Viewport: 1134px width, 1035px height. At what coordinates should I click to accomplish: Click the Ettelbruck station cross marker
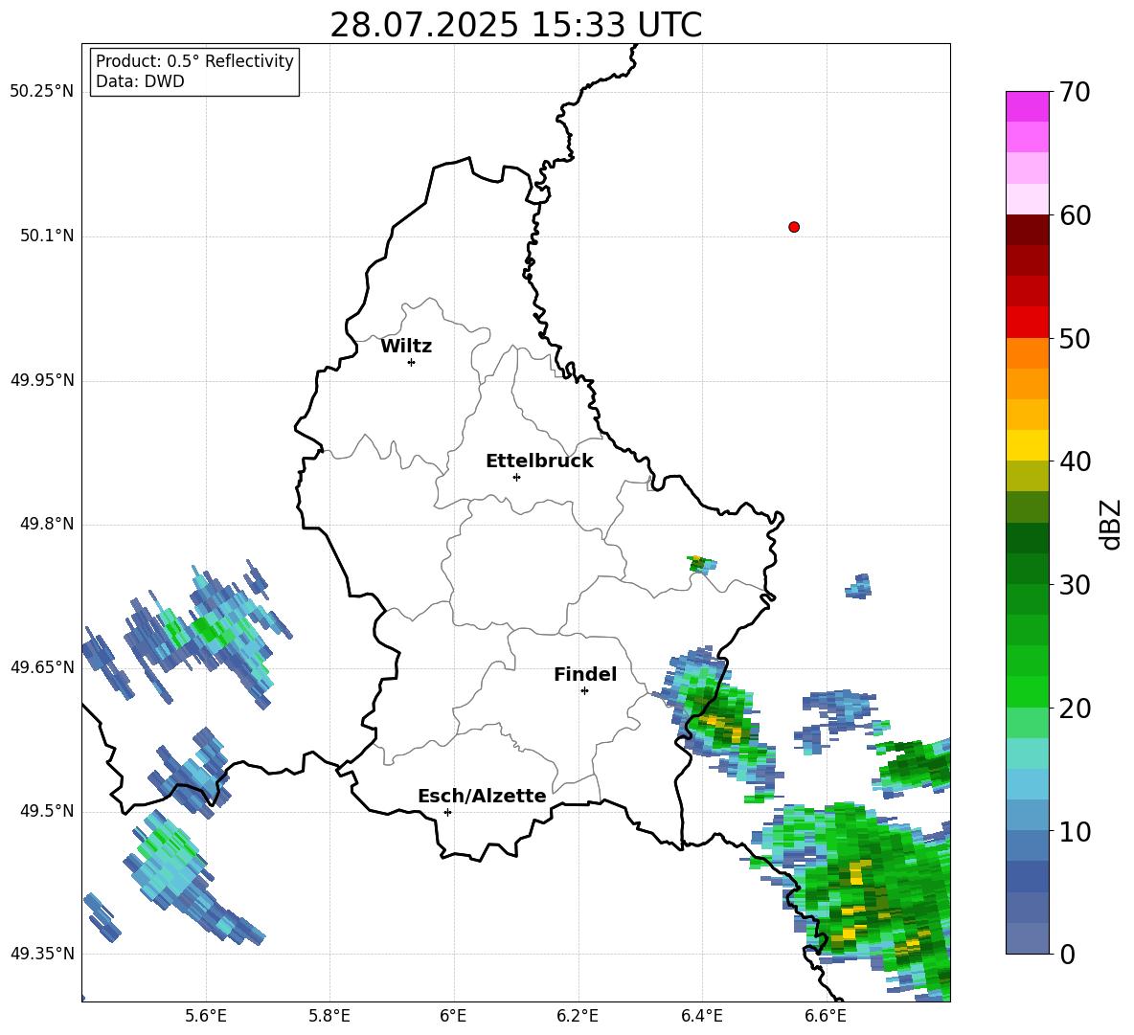(x=516, y=477)
